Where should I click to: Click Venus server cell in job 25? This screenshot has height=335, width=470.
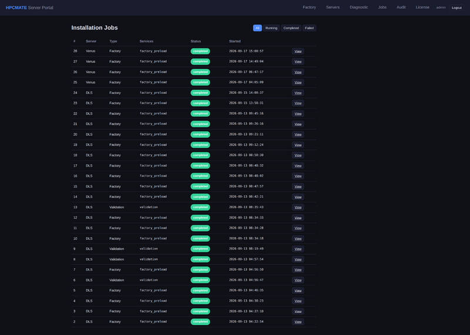(90, 82)
